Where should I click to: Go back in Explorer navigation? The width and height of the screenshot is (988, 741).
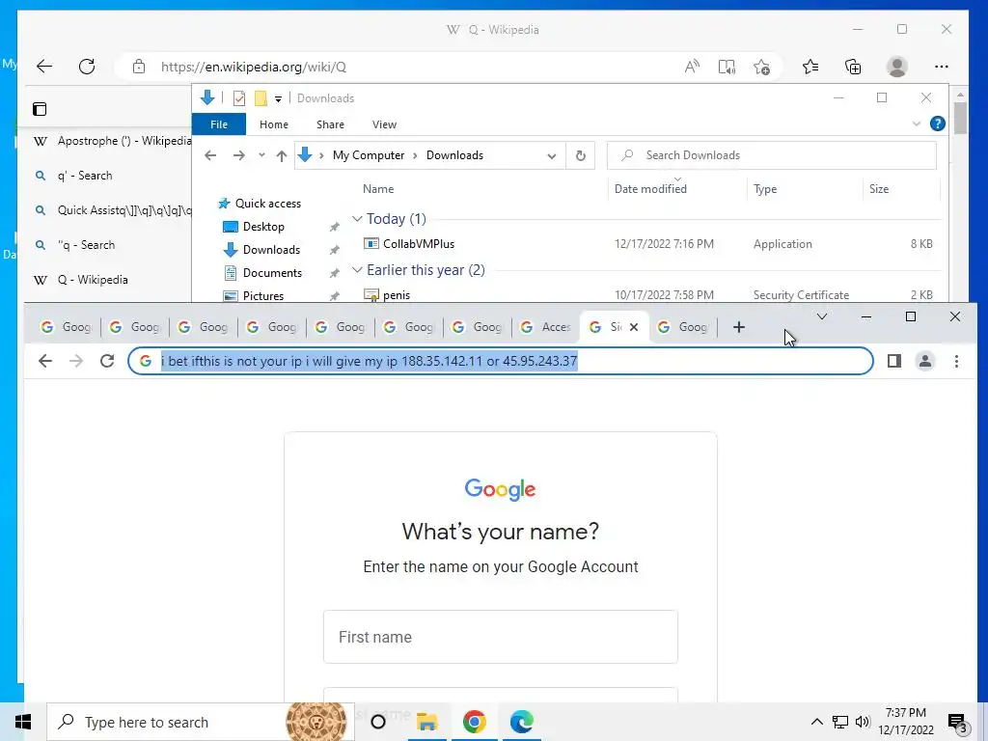point(210,155)
